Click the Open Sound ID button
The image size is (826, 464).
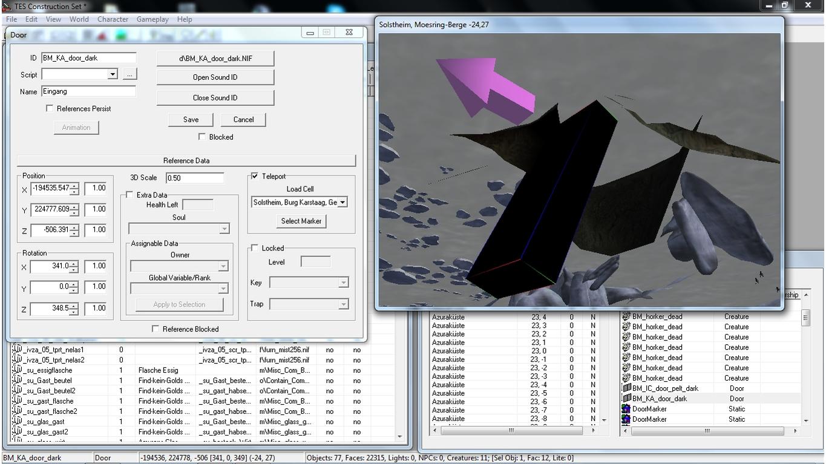pyautogui.click(x=215, y=77)
